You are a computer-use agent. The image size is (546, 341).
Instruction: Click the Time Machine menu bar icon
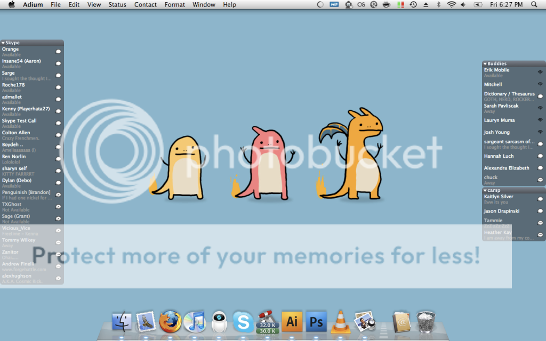(413, 5)
